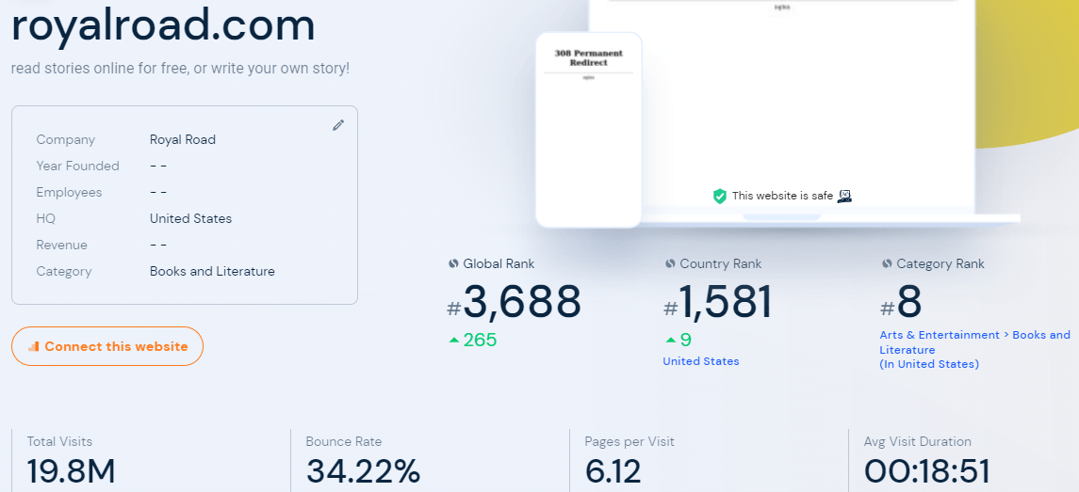Viewport: 1079px width, 492px height.
Task: Click the green country rank change 9
Action: click(x=685, y=341)
